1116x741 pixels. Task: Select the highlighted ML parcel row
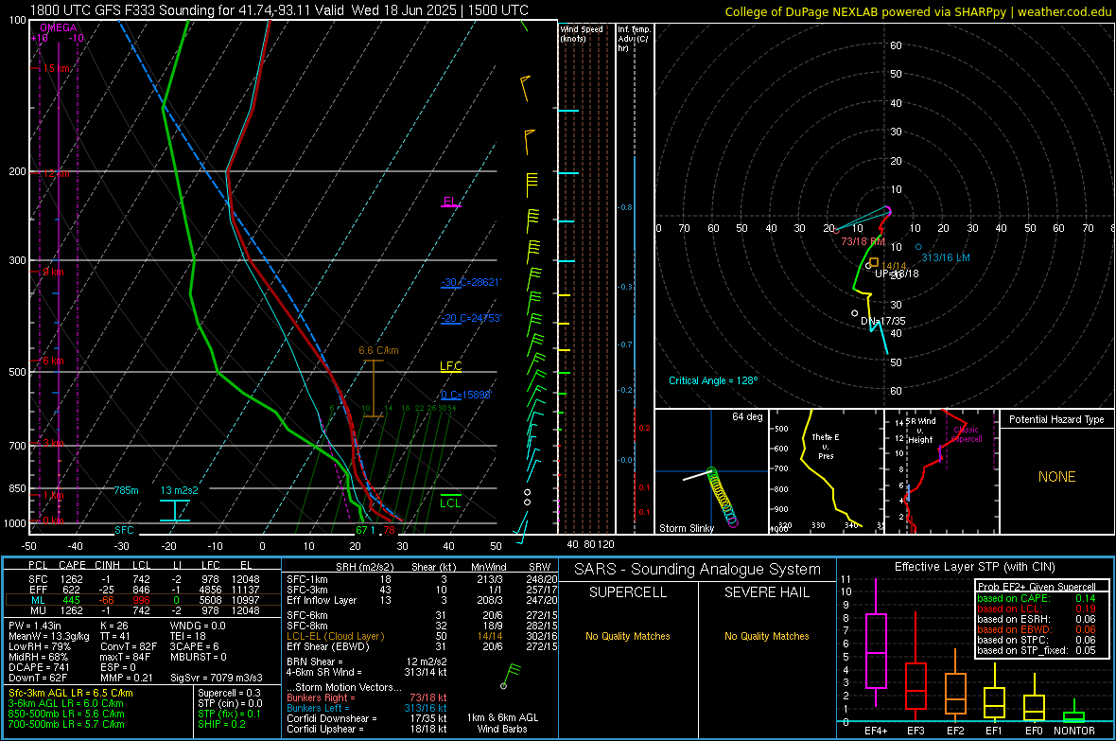click(x=143, y=600)
